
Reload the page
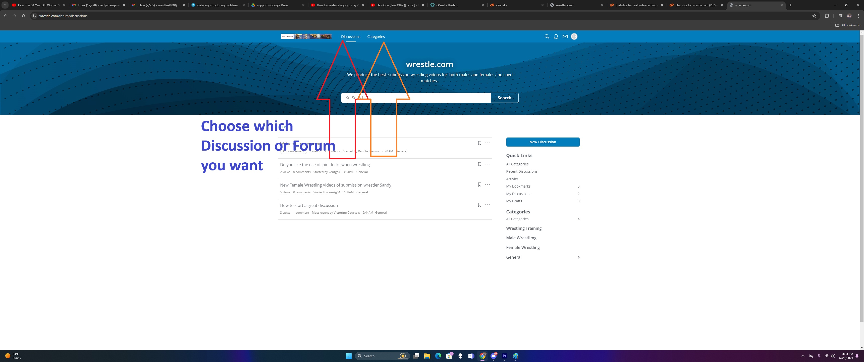click(x=23, y=16)
